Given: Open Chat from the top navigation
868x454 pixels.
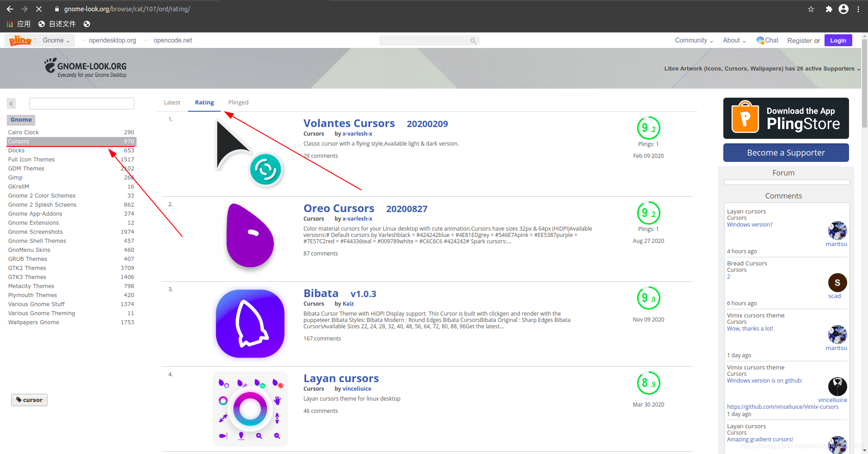Looking at the screenshot, I should tap(767, 40).
